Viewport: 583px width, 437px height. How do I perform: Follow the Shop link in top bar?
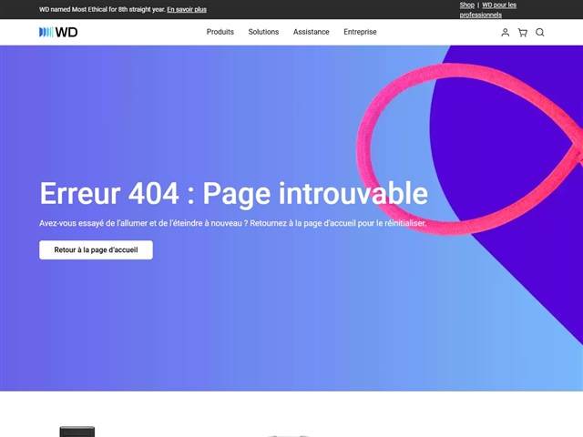point(466,5)
